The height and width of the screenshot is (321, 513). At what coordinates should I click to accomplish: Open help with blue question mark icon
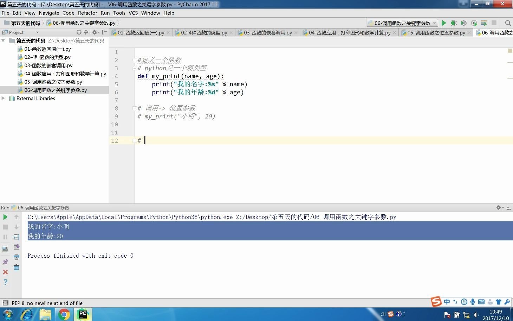tap(5, 282)
